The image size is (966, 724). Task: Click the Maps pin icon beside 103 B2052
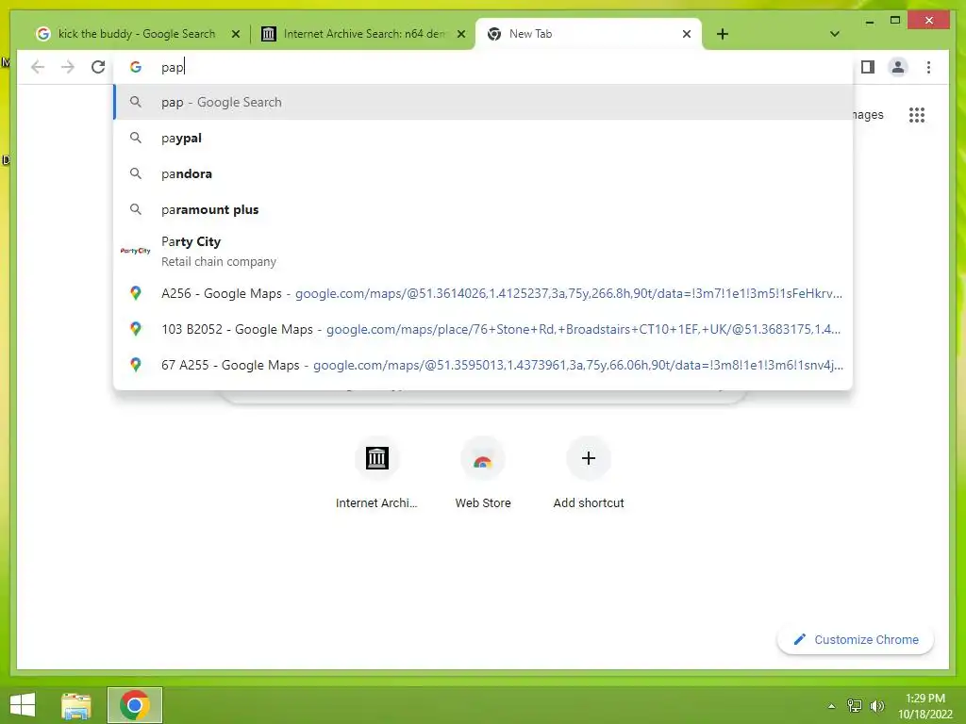click(x=136, y=329)
